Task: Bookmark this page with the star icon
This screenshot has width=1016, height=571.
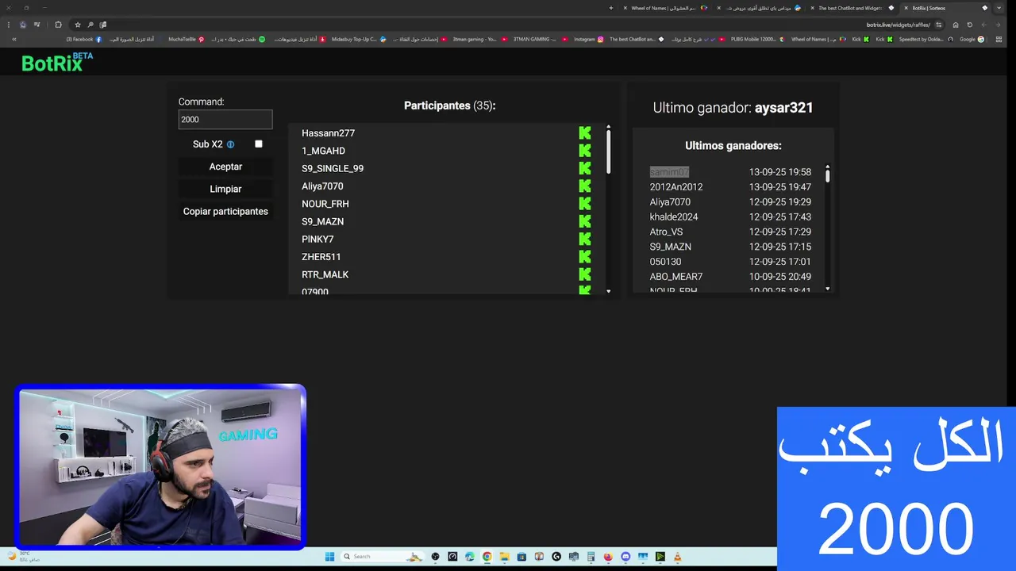Action: [x=78, y=25]
